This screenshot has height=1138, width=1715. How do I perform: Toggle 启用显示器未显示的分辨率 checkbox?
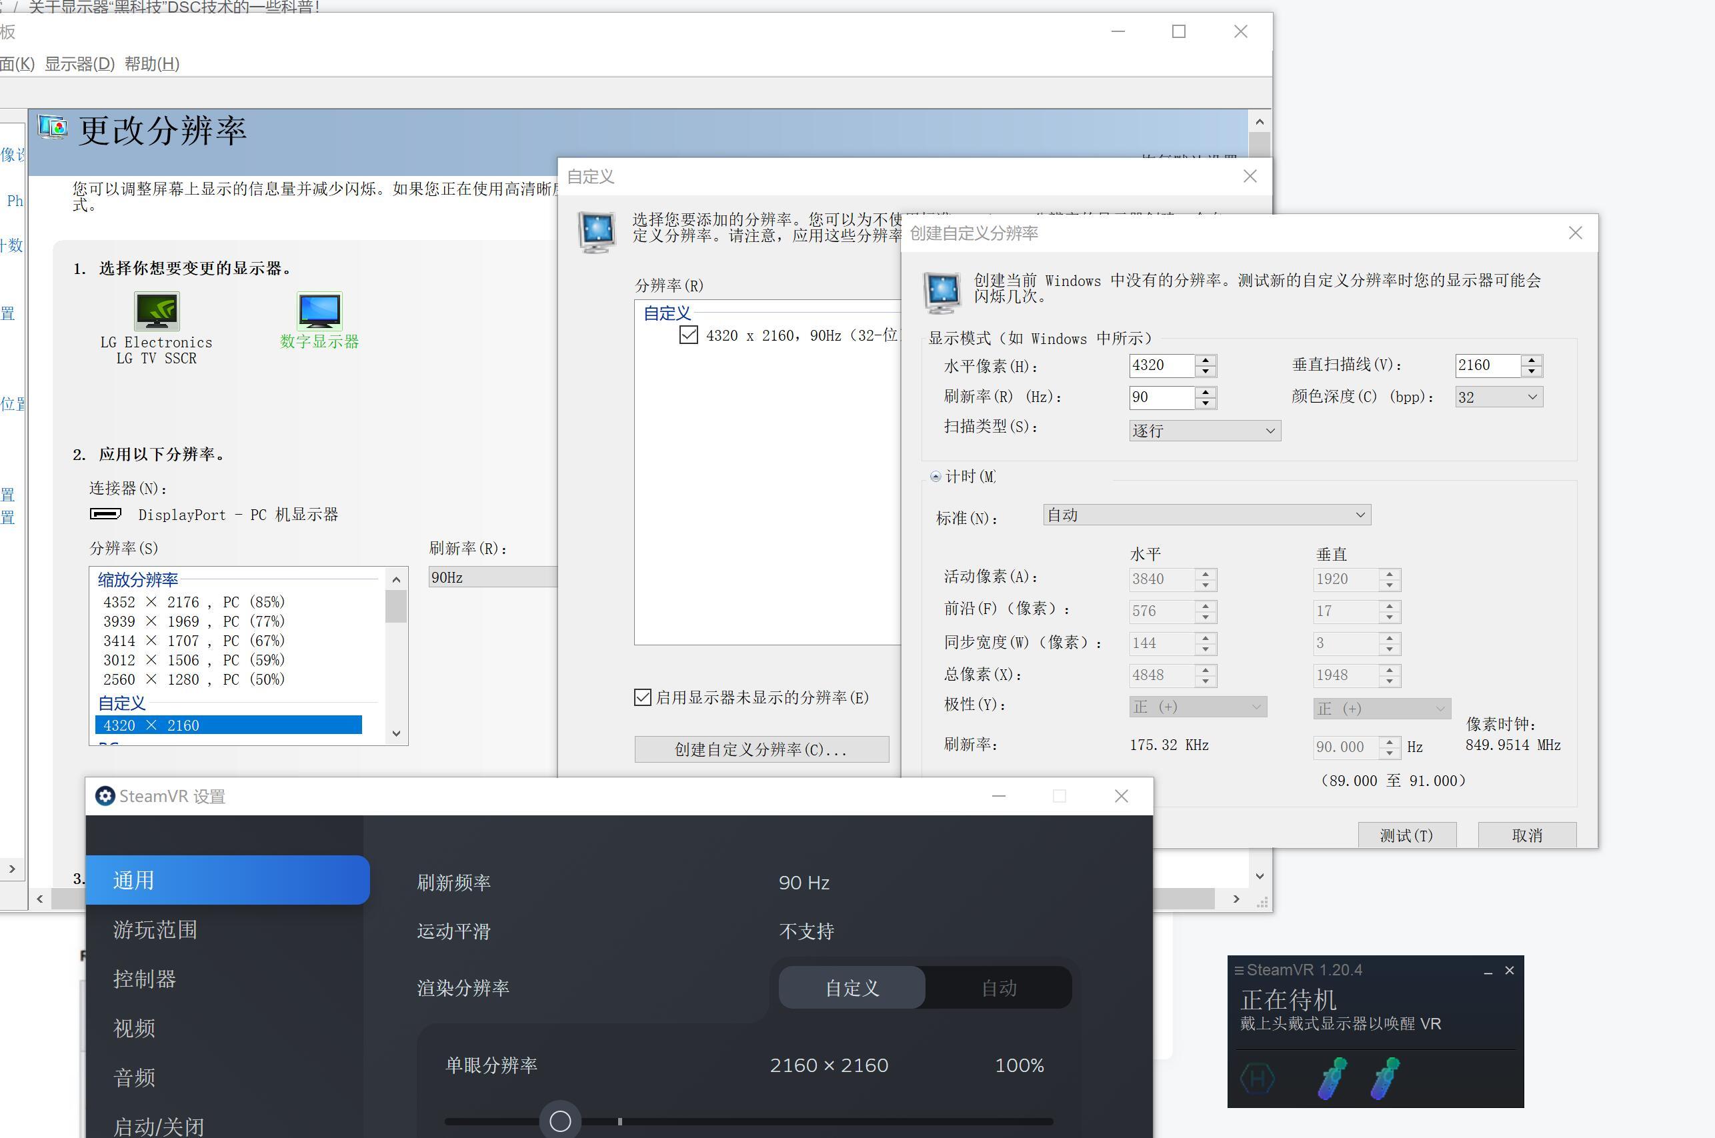click(643, 697)
